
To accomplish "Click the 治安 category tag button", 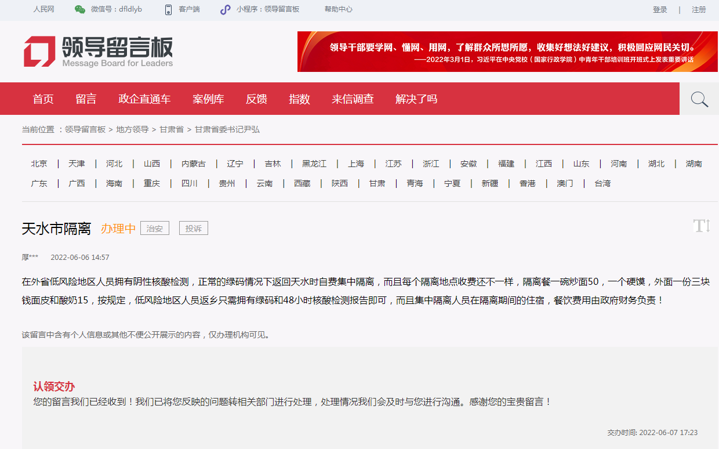I will pyautogui.click(x=155, y=229).
